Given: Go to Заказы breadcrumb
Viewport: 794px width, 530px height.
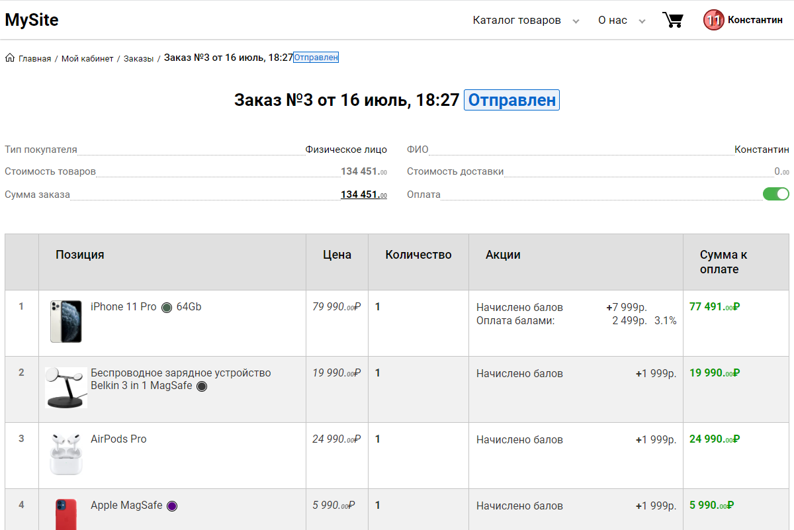Looking at the screenshot, I should 138,58.
